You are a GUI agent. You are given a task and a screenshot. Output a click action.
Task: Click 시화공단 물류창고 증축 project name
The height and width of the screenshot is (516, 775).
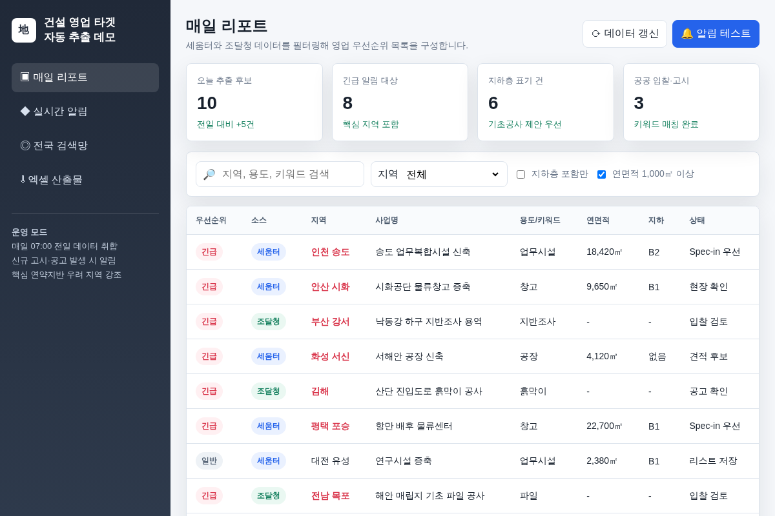pyautogui.click(x=423, y=286)
